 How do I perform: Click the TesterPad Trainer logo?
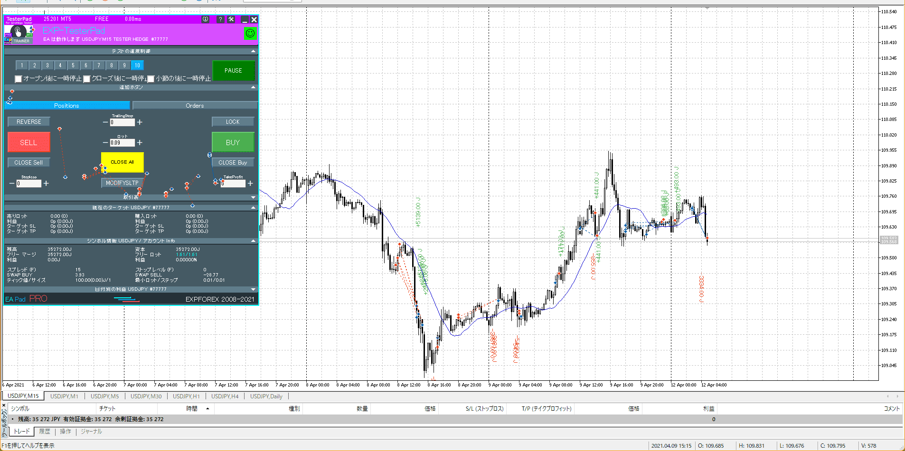pyautogui.click(x=19, y=34)
